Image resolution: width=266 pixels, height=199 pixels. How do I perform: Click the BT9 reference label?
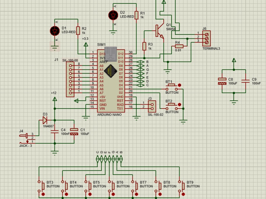(190, 182)
